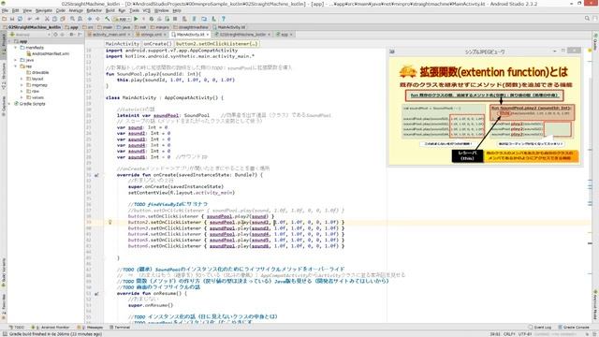The width and height of the screenshot is (599, 337).
Task: Click the Replace toolbar icon
Action: 80,19
